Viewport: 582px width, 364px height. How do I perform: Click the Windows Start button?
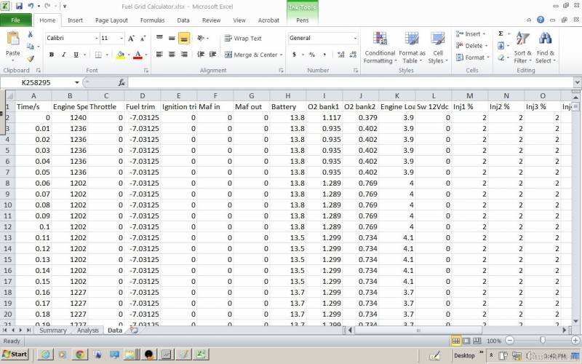click(x=15, y=355)
